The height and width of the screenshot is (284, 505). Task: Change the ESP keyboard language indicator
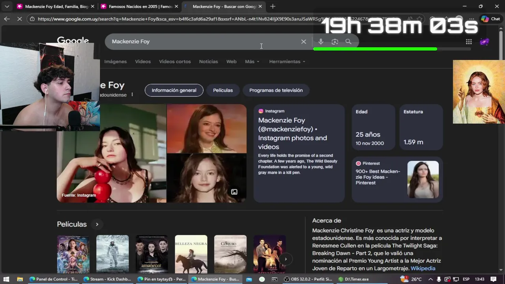pos(466,279)
